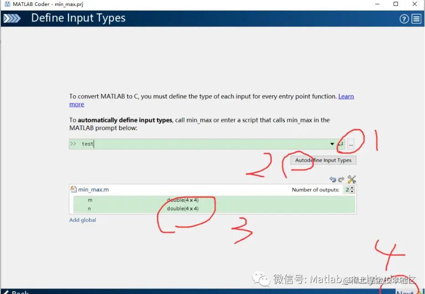Click the Number of outputs field

[347, 190]
